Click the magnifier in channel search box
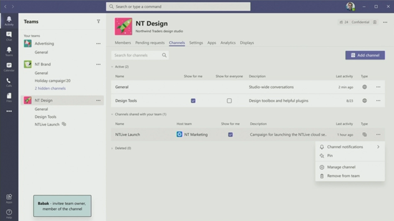 tap(164, 55)
